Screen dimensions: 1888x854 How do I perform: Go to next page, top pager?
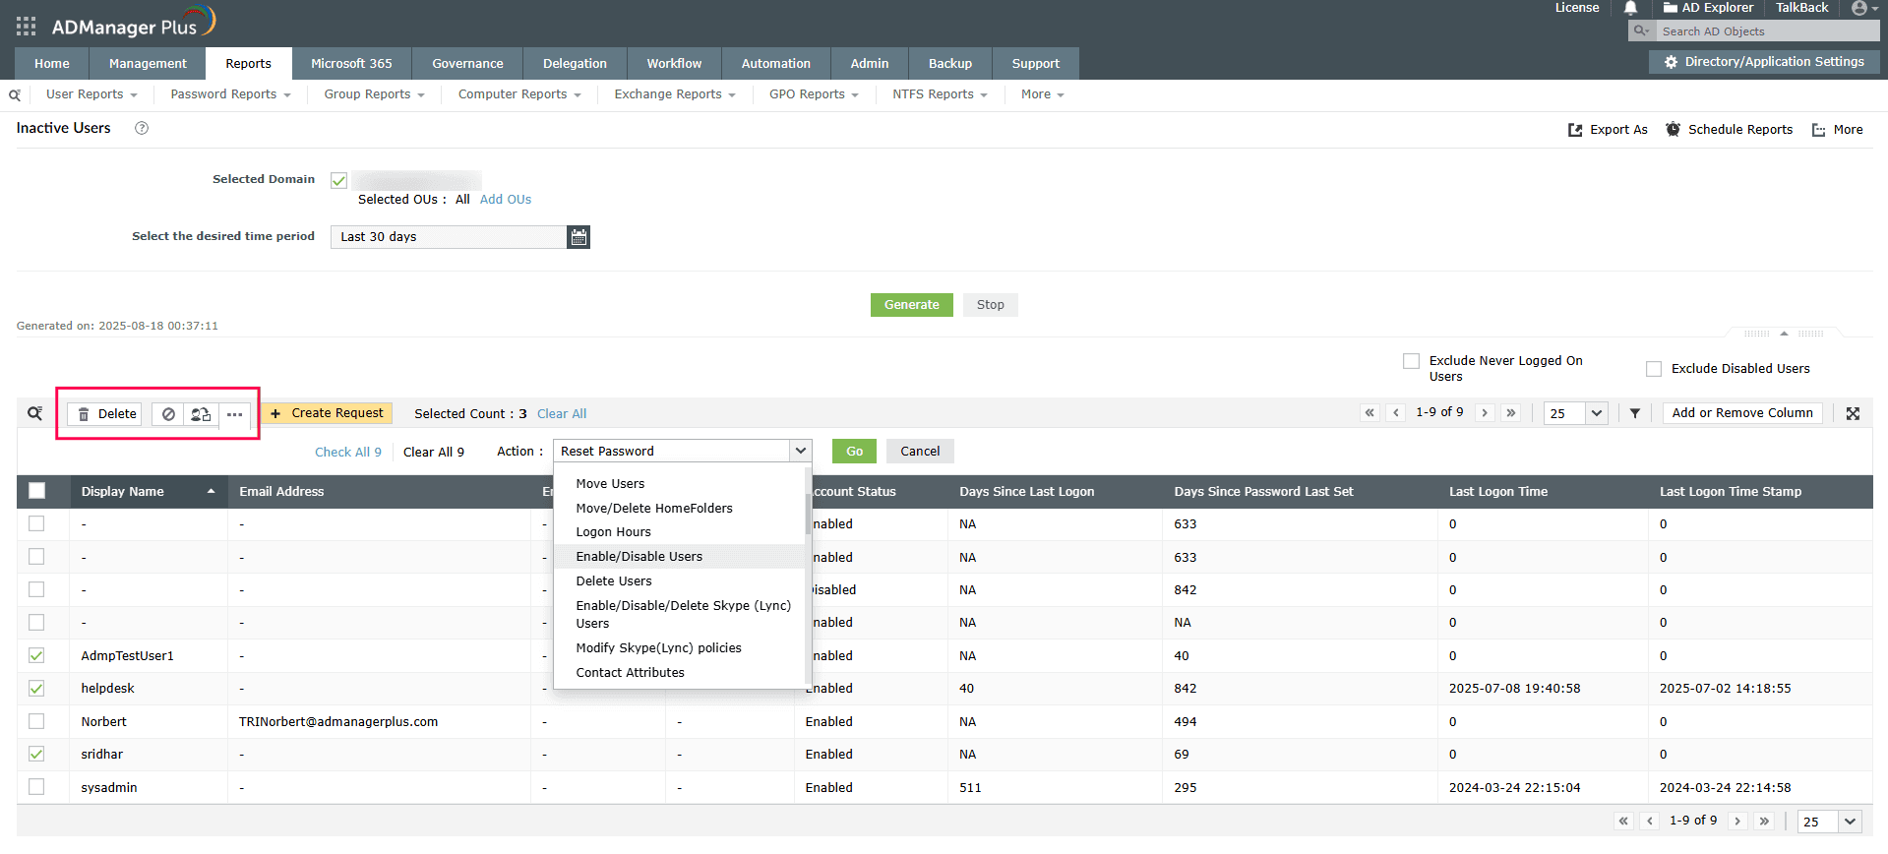(x=1485, y=413)
